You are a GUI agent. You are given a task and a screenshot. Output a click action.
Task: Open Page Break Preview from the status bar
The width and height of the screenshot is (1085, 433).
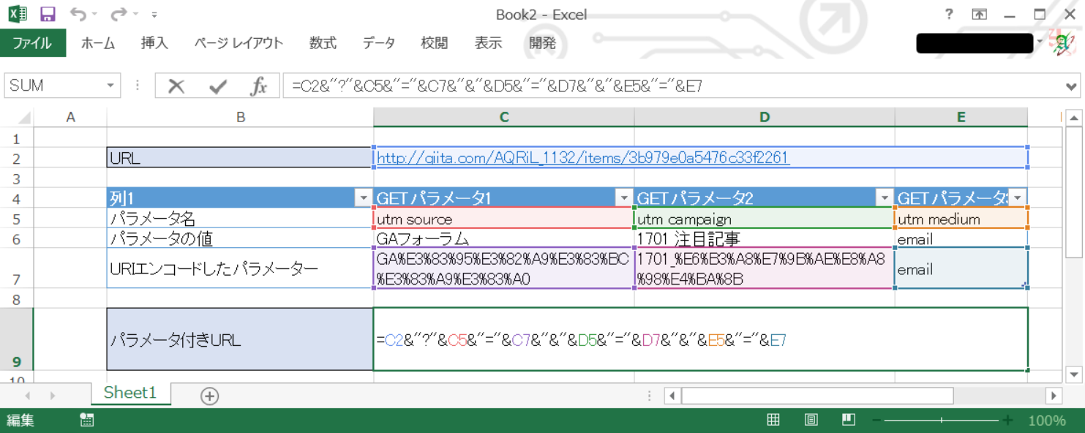847,419
